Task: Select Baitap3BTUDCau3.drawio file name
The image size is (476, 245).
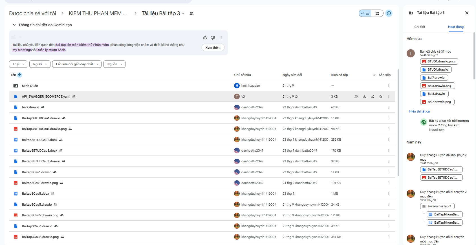Action: [41, 161]
